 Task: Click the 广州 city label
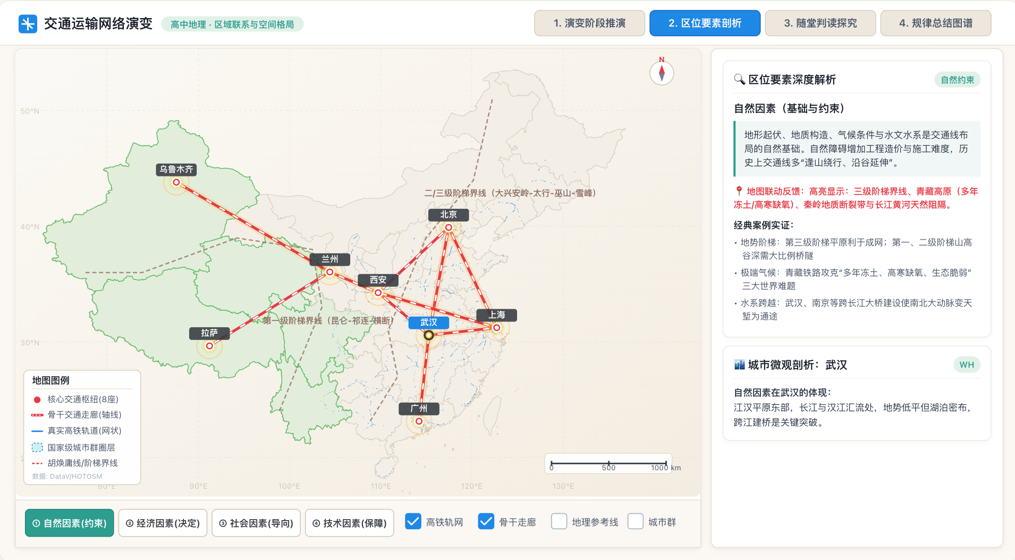click(x=419, y=409)
